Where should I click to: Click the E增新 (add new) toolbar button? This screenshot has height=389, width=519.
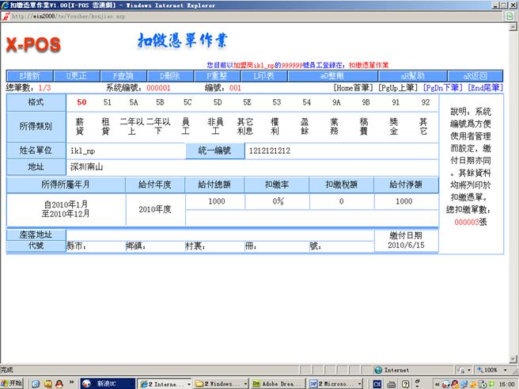[x=29, y=74]
